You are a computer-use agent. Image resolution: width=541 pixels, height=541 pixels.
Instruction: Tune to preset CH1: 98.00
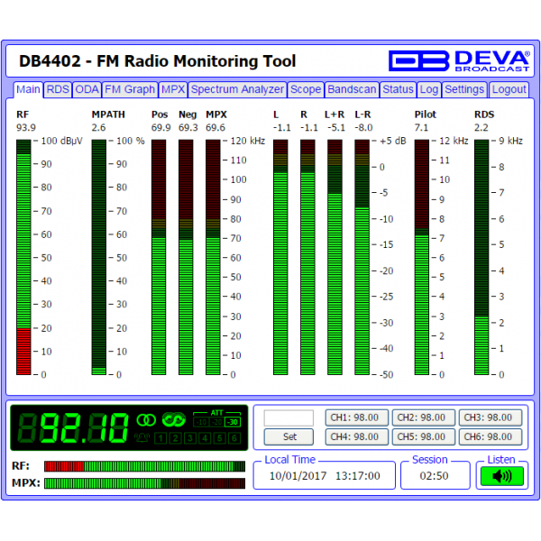coord(357,417)
